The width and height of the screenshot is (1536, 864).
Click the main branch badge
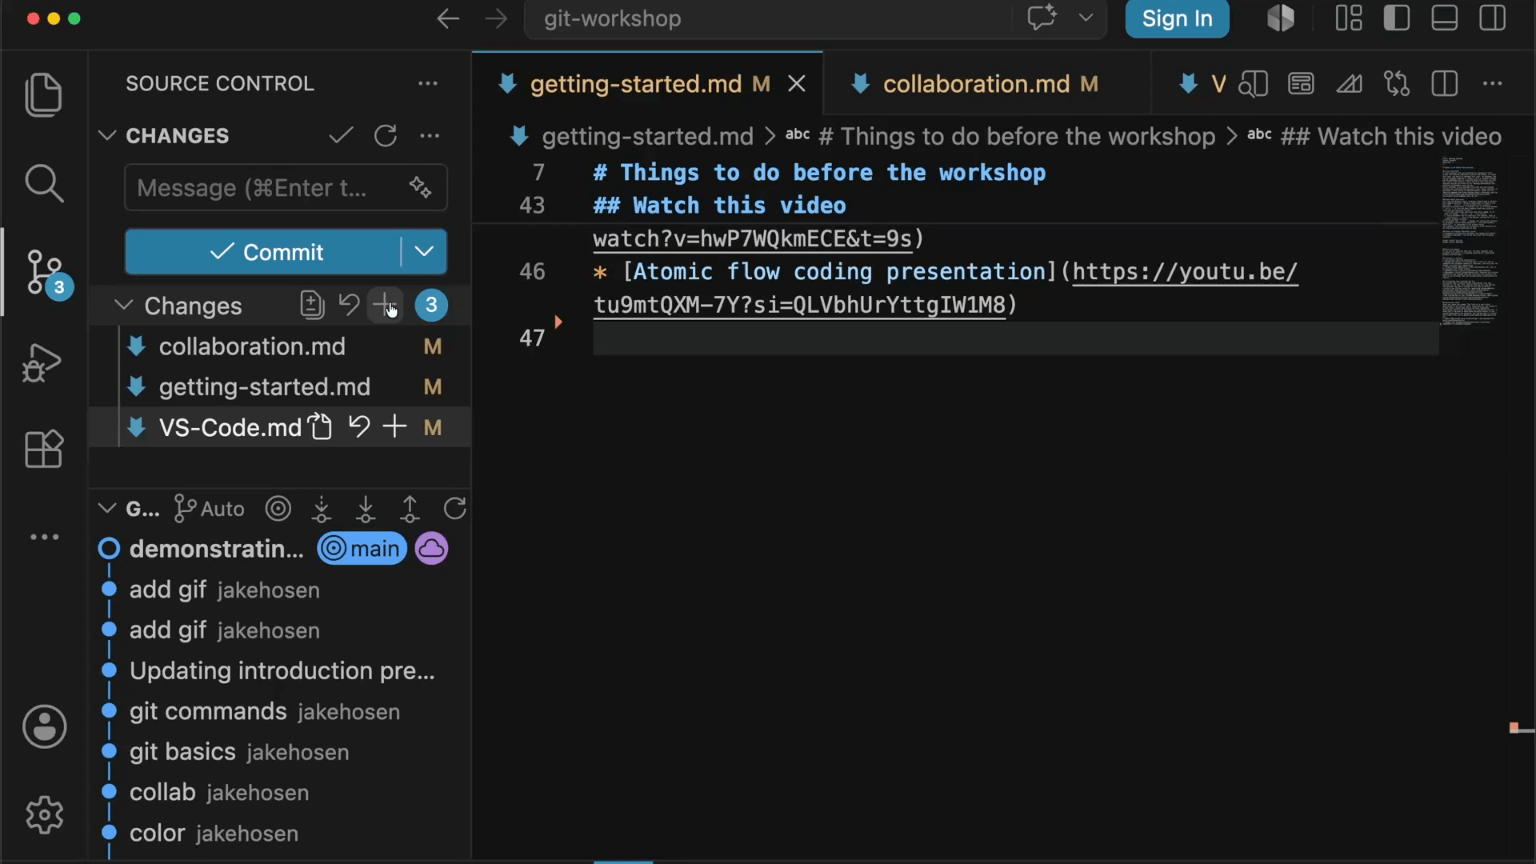point(362,549)
